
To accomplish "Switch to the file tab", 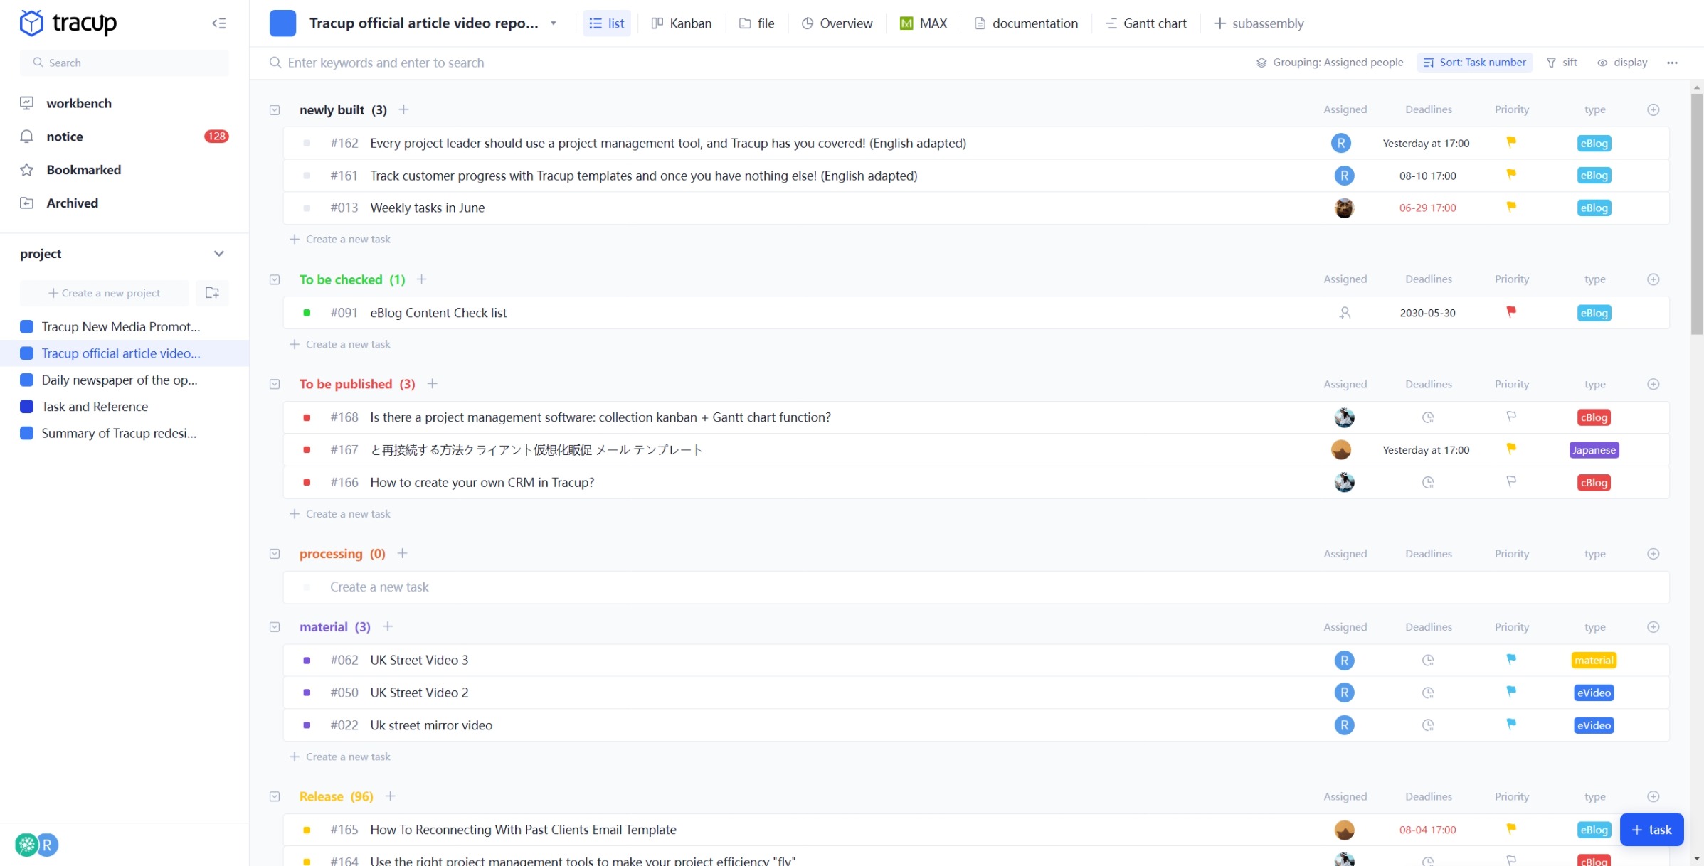I will tap(756, 23).
